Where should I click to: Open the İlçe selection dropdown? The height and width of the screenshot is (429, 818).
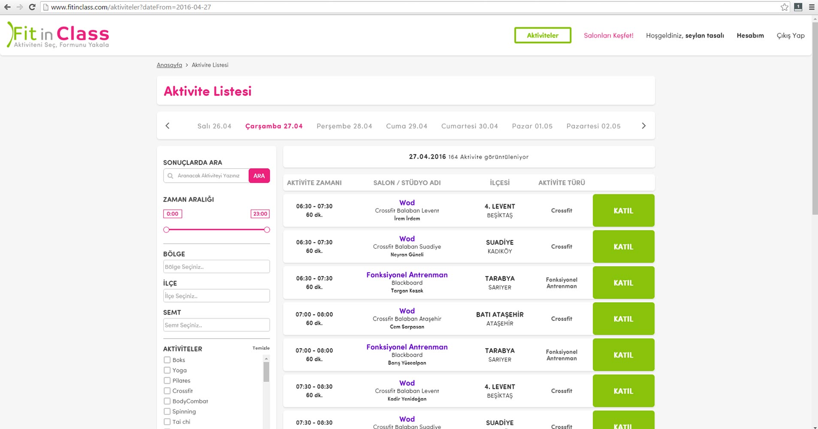216,296
